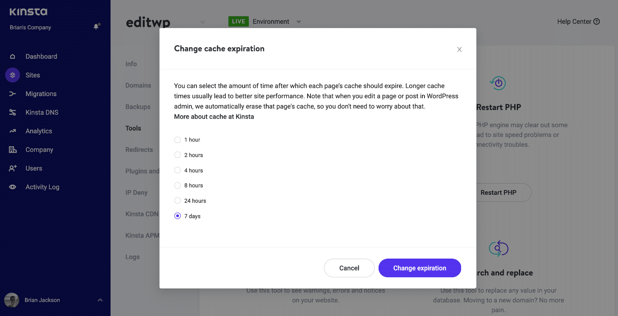Click the Change expiration button
Viewport: 618px width, 316px height.
[419, 268]
